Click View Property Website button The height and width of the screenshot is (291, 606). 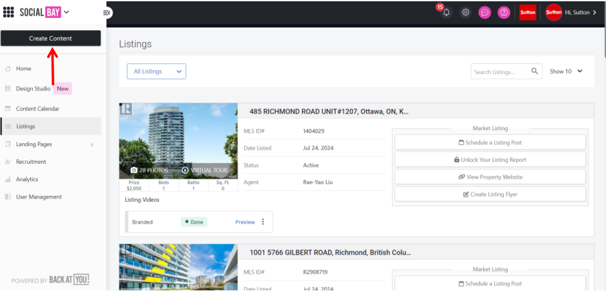[x=490, y=177]
